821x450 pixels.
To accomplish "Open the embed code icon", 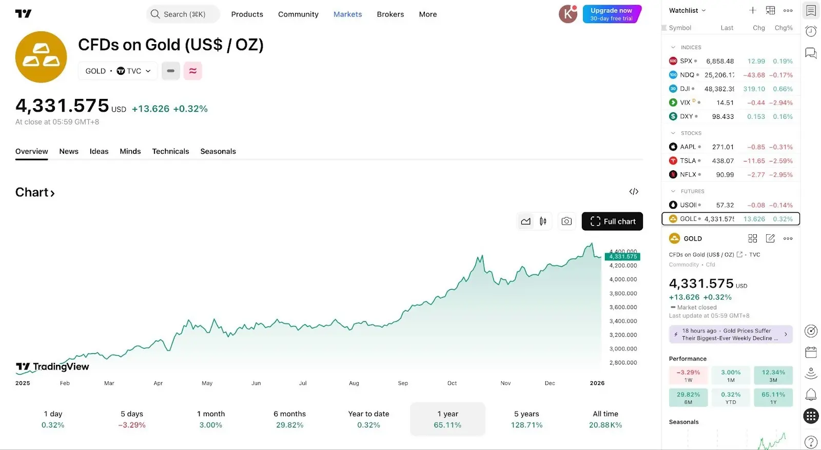I will 634,192.
